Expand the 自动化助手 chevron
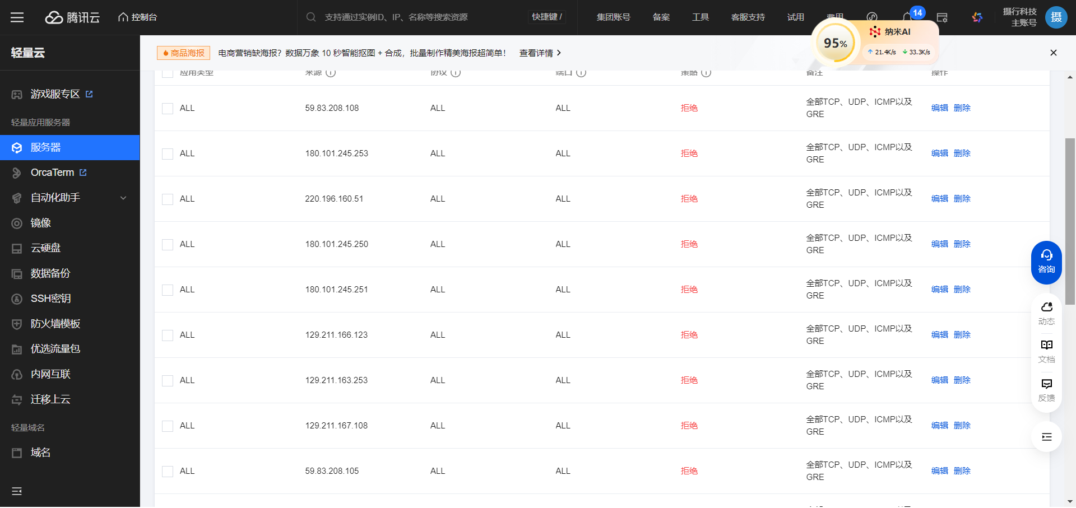1076x508 pixels. pyautogui.click(x=123, y=198)
